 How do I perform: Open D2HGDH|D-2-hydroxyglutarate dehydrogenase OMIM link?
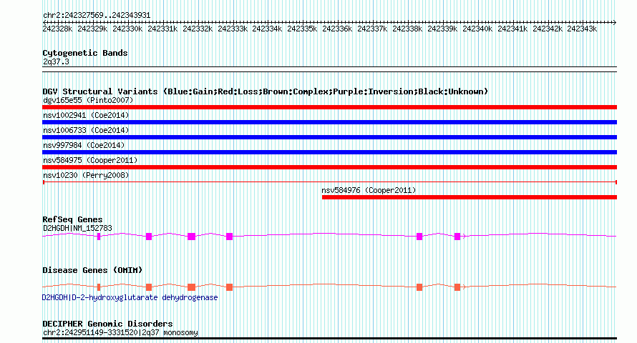(x=130, y=297)
